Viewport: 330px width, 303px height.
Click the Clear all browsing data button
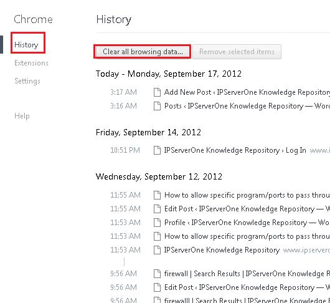pos(143,52)
